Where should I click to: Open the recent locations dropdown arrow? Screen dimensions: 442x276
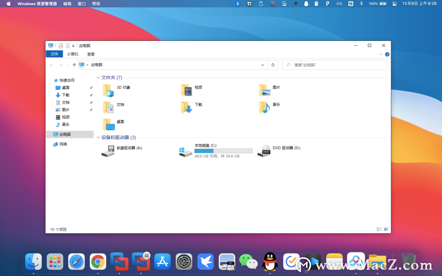coord(68,65)
